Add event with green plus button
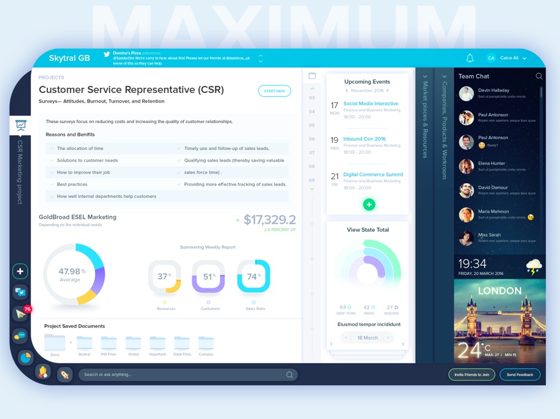The image size is (560, 419). [369, 204]
